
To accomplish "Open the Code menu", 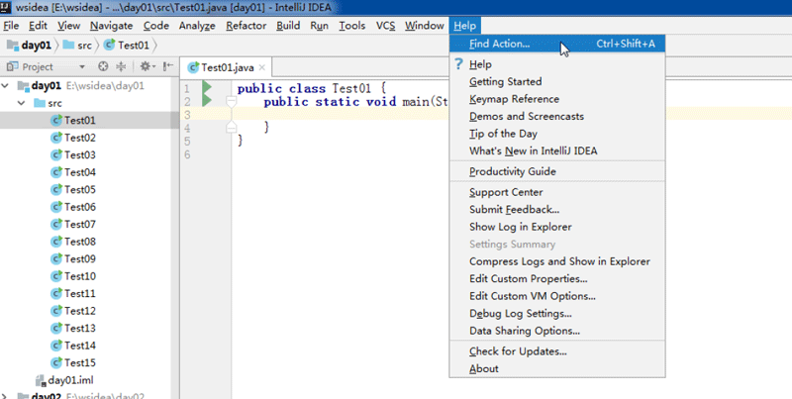I will click(156, 26).
